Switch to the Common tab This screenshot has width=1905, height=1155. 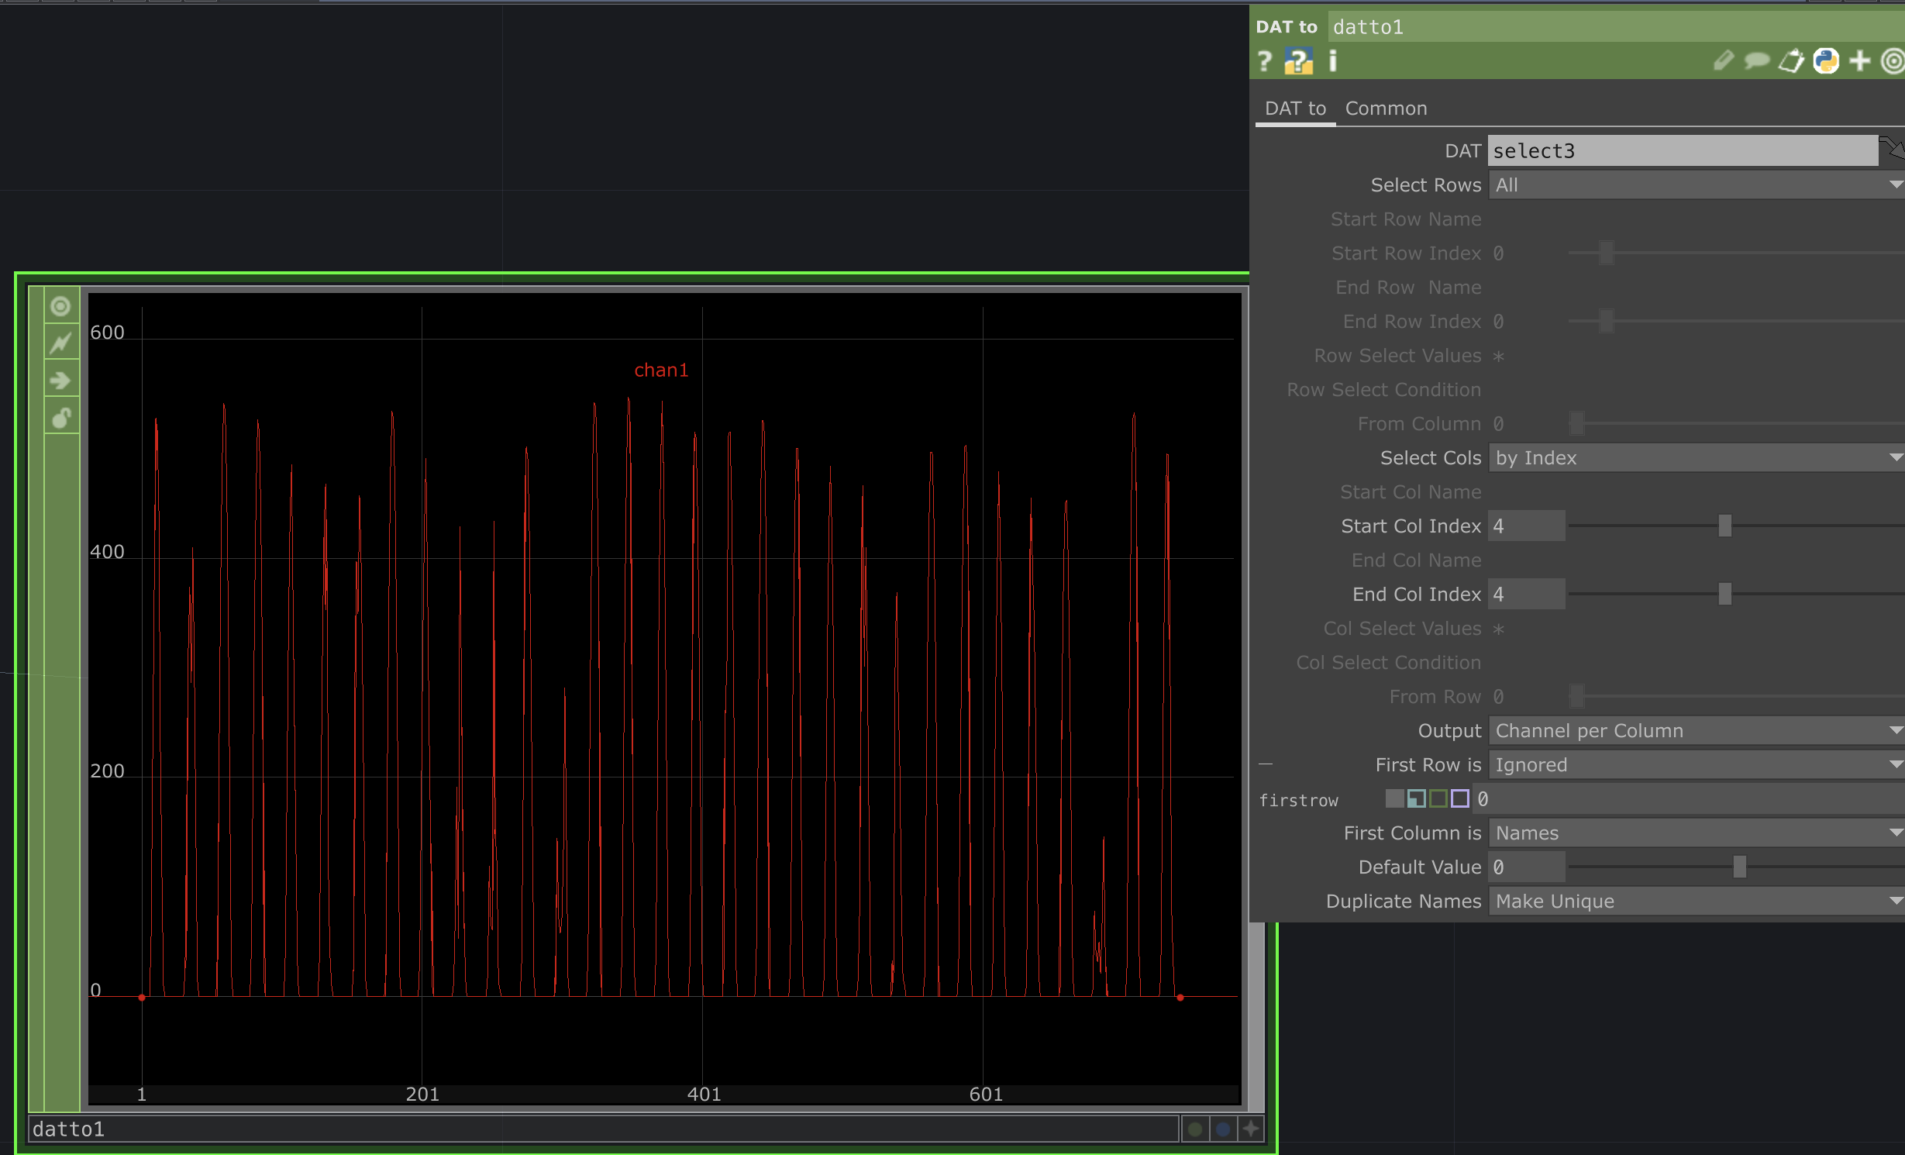1386,109
